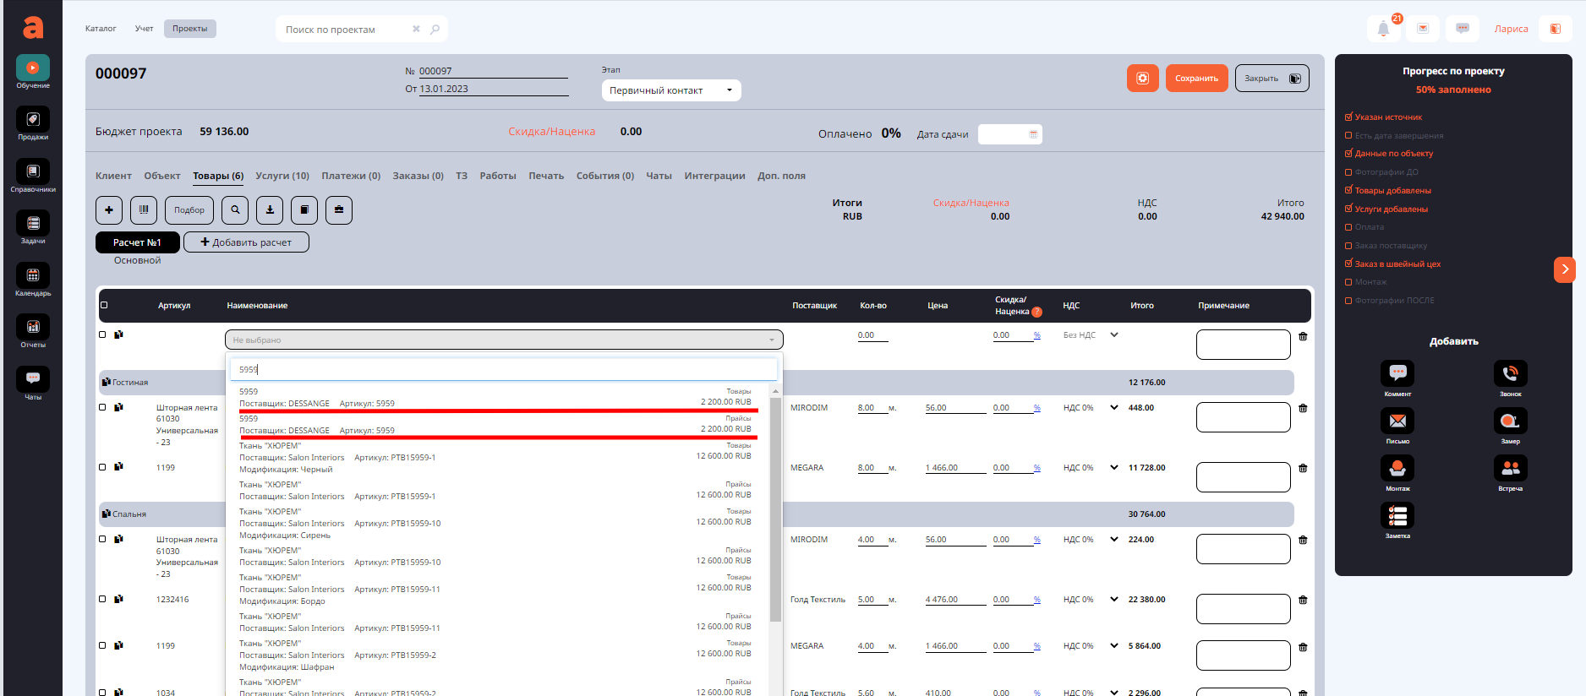Open notifications bell icon
Viewport: 1586px width, 696px height.
click(x=1383, y=29)
